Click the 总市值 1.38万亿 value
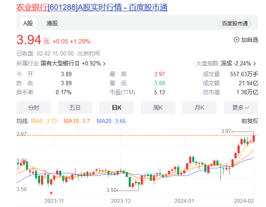The width and height of the screenshot is (266, 207). tap(247, 93)
